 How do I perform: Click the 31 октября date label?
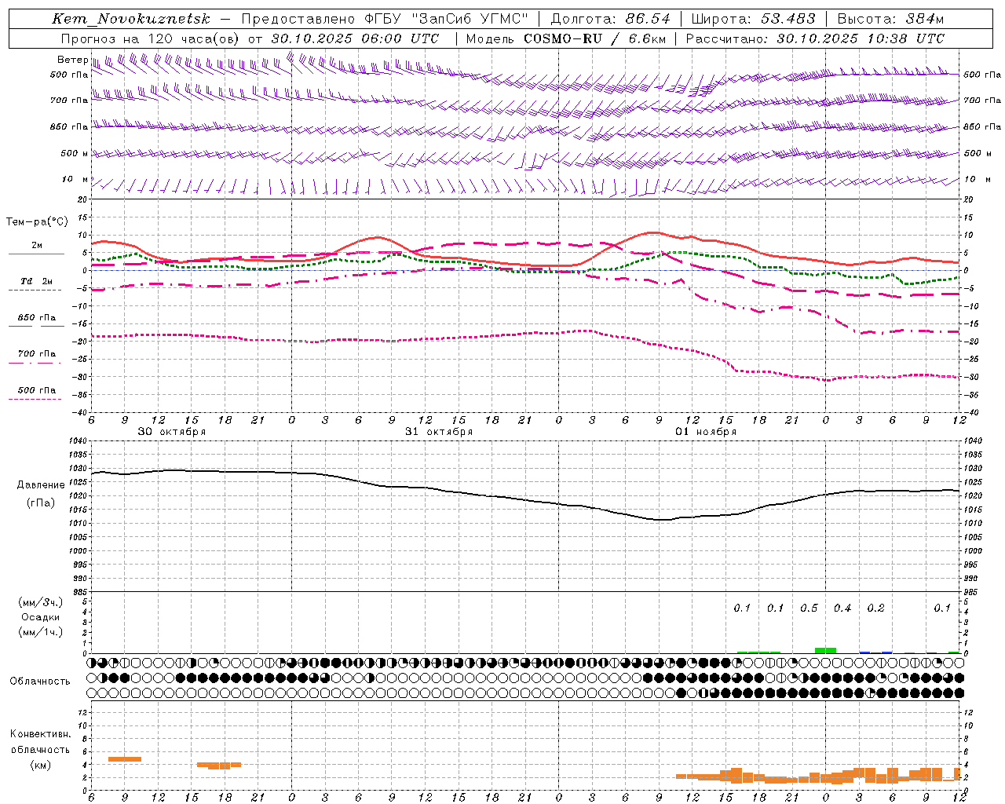pyautogui.click(x=439, y=432)
